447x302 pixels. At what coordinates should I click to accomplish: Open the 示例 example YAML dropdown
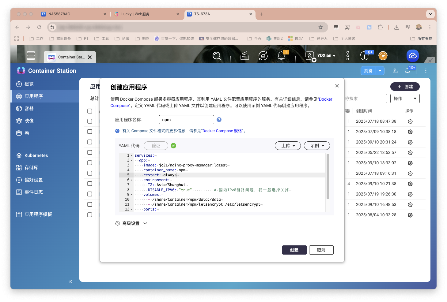317,146
